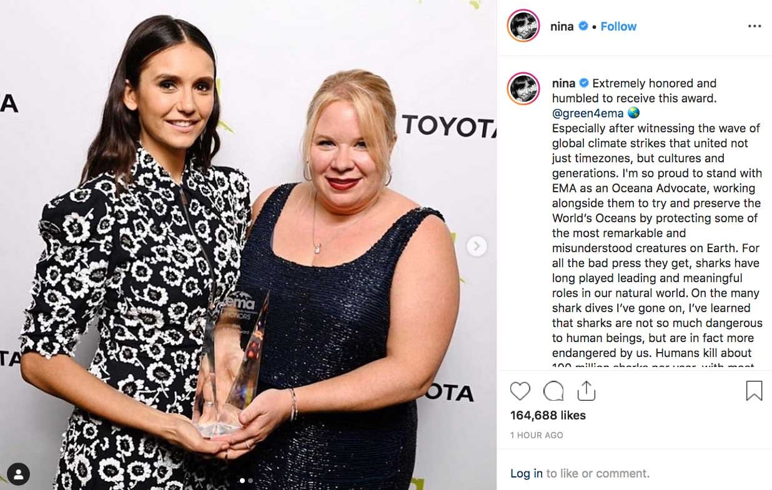
Task: Open the nina username in caption
Action: [563, 83]
